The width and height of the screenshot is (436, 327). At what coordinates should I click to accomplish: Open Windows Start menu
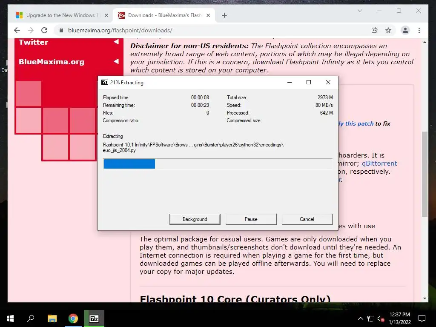pos(10,318)
